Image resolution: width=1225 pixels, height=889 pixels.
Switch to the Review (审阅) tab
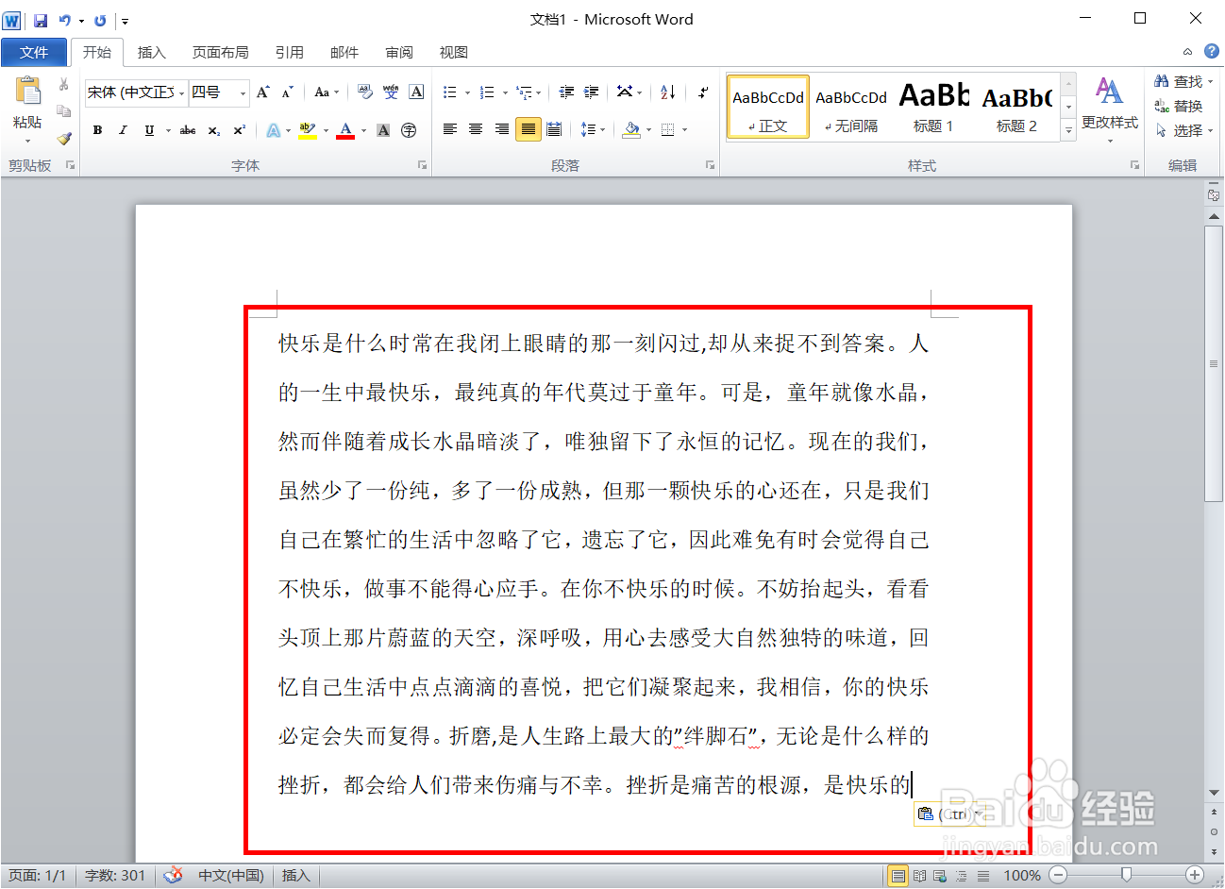(399, 52)
